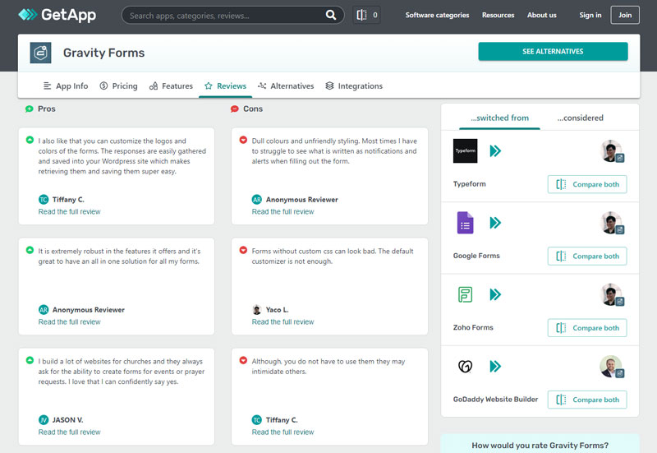Click the See Alternatives button

[553, 52]
